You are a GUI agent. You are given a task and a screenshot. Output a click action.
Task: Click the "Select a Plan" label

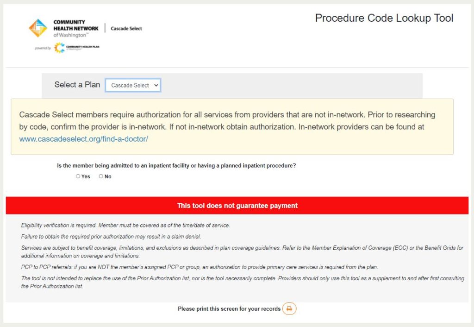click(x=77, y=85)
